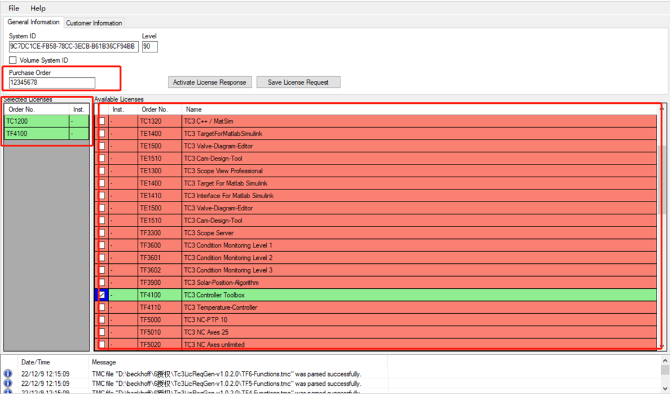The image size is (670, 394).
Task: Click the Purchase Order text field
Action: coord(52,83)
